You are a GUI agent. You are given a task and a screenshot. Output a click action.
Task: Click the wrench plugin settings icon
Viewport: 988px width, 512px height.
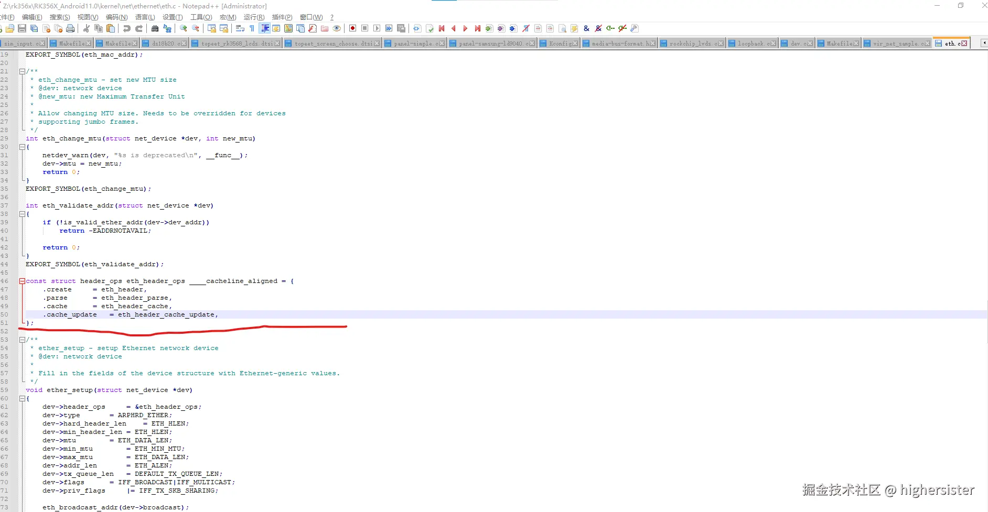click(635, 28)
